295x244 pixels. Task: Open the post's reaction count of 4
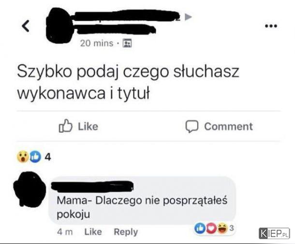point(48,157)
